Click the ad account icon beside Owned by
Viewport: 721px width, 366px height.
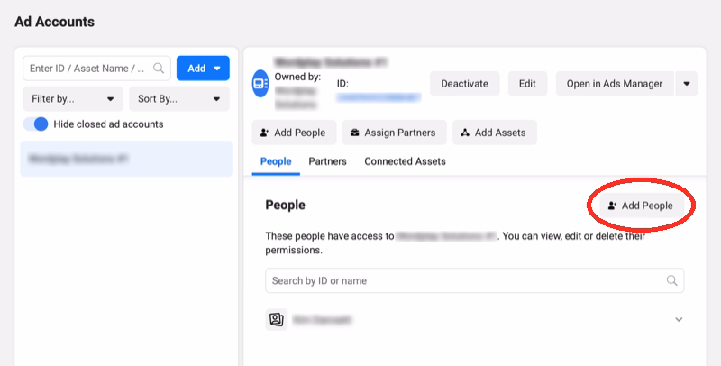coord(260,84)
